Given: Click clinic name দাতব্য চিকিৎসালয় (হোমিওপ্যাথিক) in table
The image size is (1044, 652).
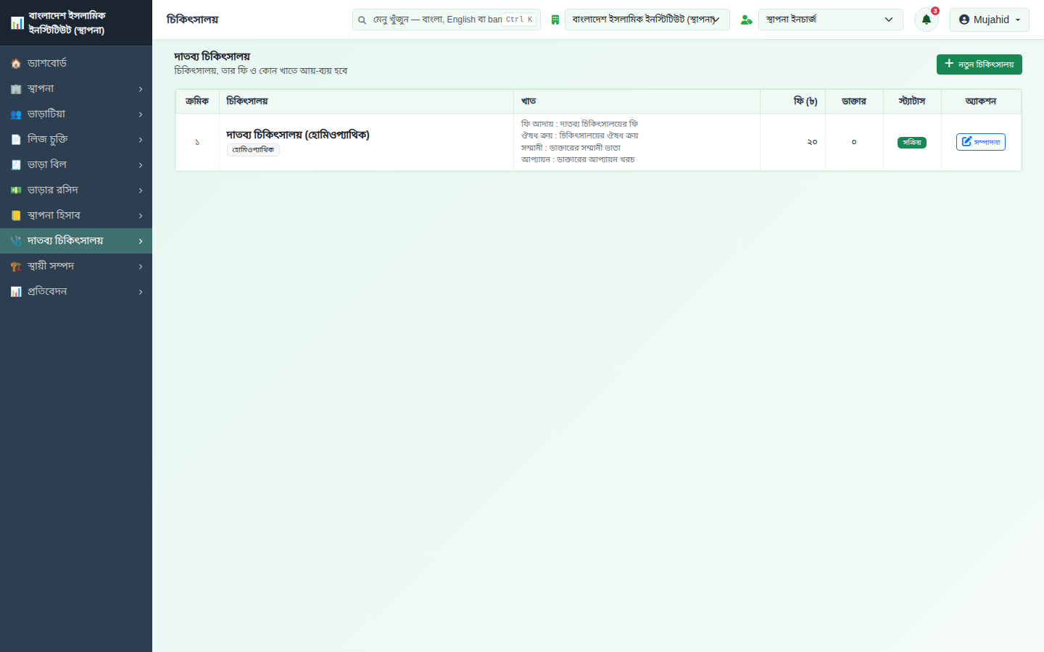Looking at the screenshot, I should pos(298,135).
